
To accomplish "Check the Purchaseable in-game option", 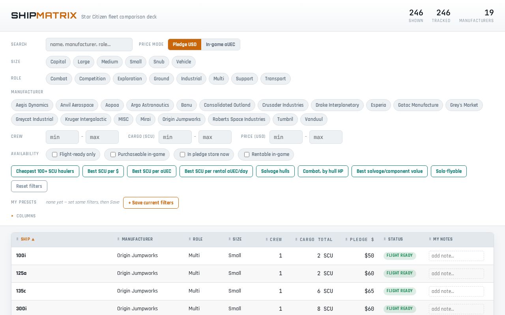I will [x=113, y=154].
